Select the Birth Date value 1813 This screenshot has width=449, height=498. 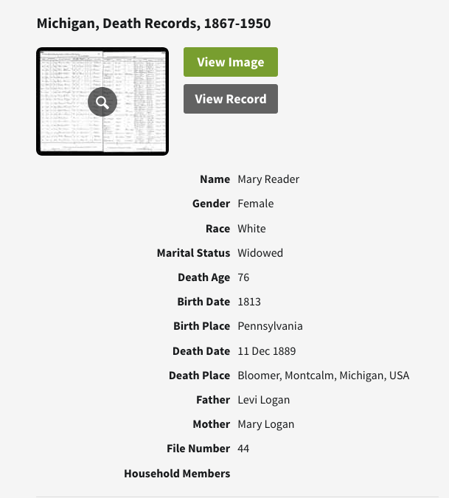[x=249, y=302]
